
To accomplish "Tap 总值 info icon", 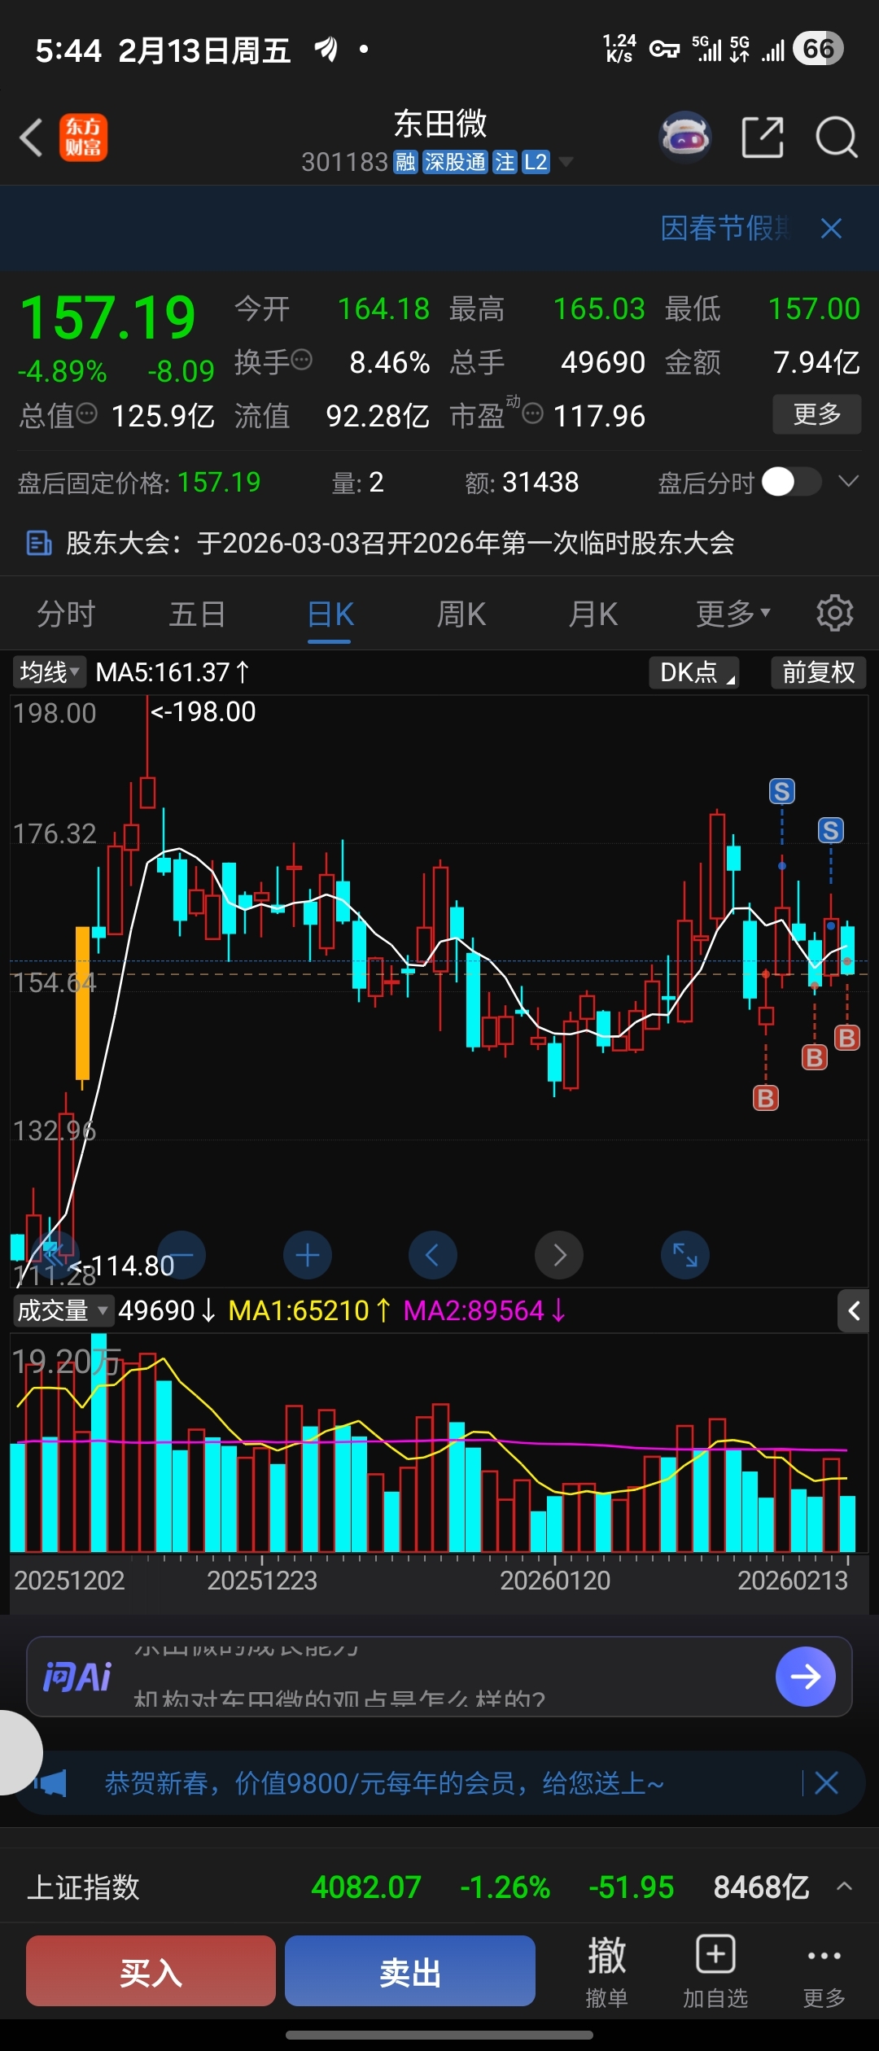I will tap(87, 413).
